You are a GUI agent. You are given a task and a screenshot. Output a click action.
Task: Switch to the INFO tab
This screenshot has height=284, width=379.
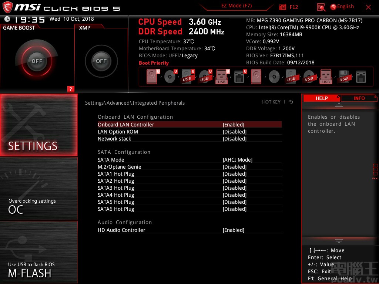[359, 98]
